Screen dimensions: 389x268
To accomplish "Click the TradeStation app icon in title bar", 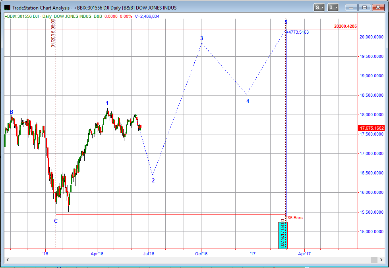I will pos(7,8).
